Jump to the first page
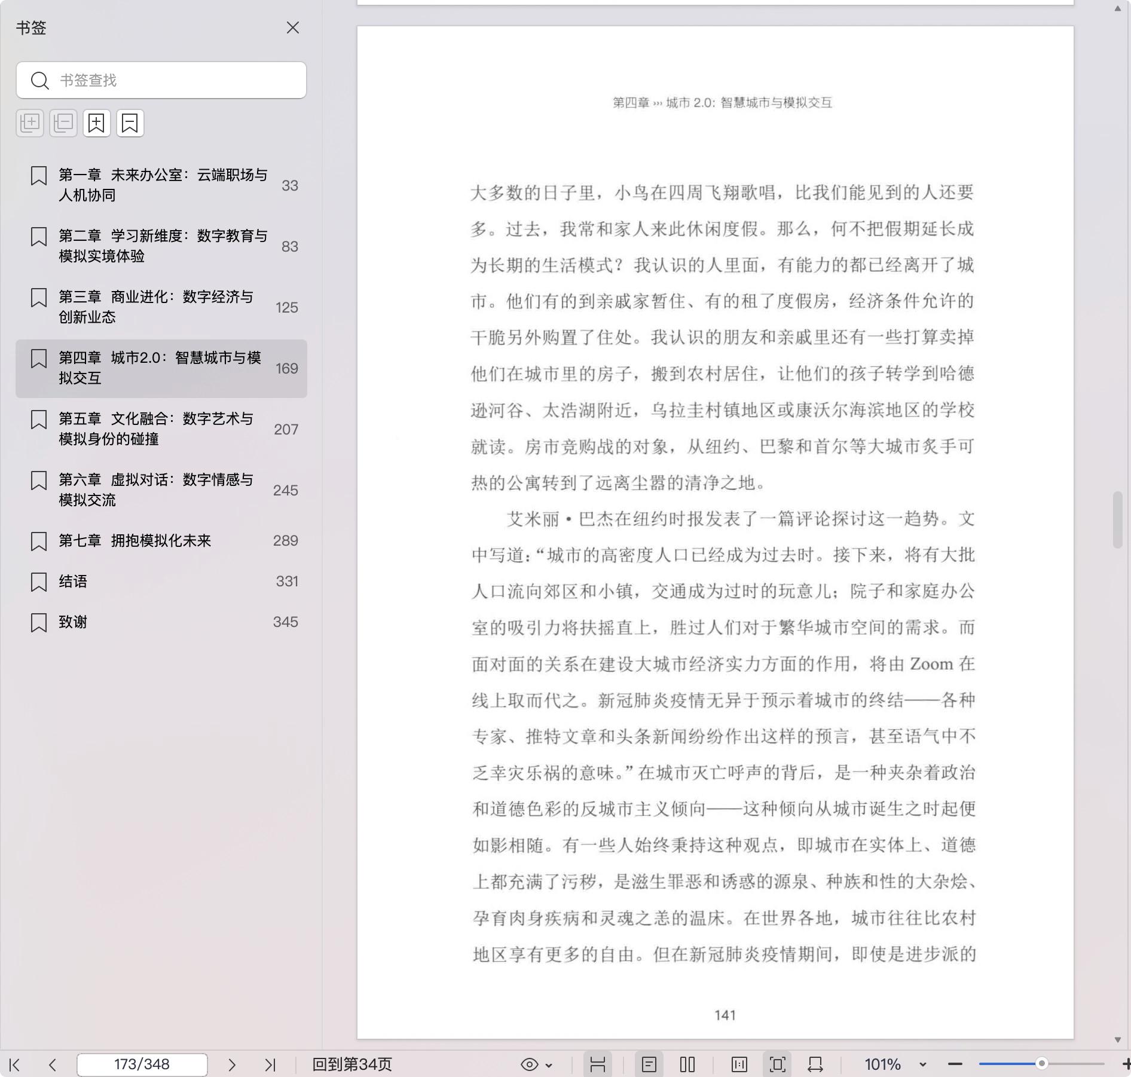This screenshot has width=1131, height=1077. pos(15,1064)
